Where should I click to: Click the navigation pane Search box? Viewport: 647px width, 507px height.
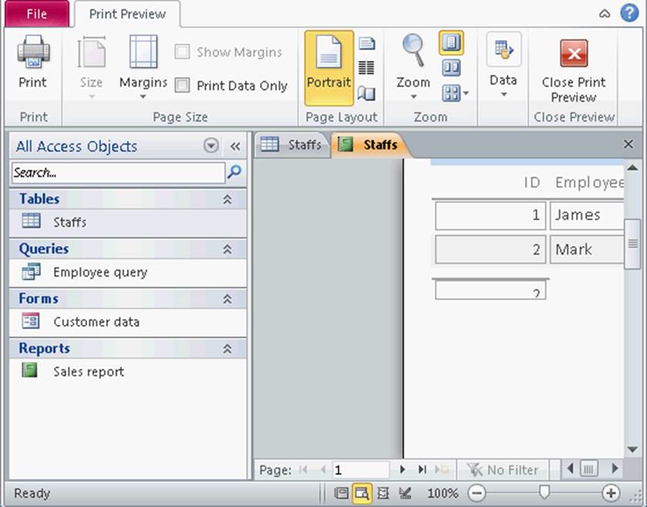coord(118,173)
